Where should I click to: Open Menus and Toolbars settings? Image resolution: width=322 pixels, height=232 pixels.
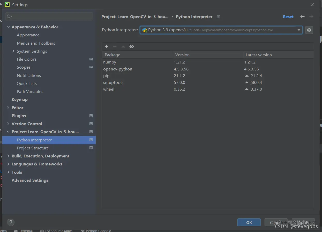(36, 43)
